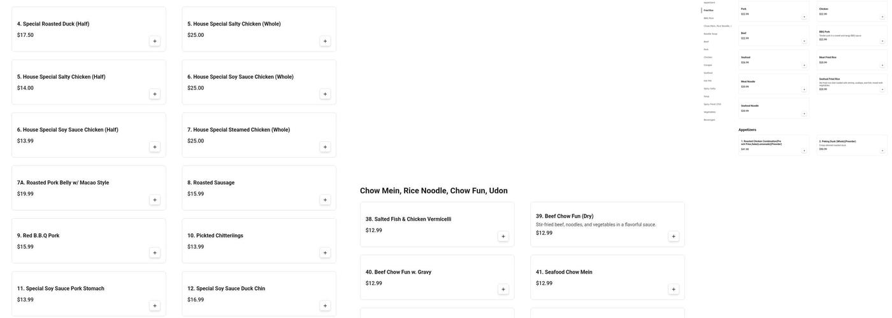This screenshot has width=892, height=318.
Task: Add House Special Salty Chicken (Whole)
Action: click(325, 41)
